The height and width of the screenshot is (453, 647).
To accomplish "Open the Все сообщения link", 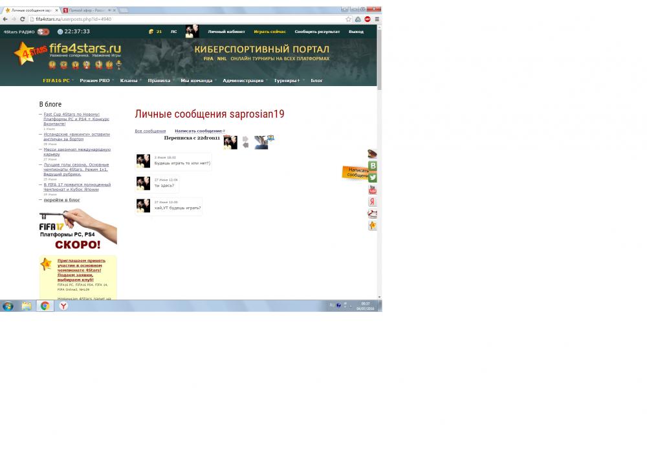I will 150,131.
